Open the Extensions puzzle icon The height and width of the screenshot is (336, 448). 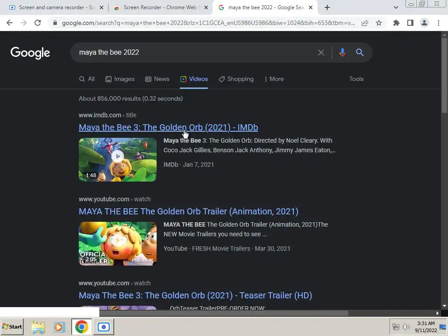396,23
